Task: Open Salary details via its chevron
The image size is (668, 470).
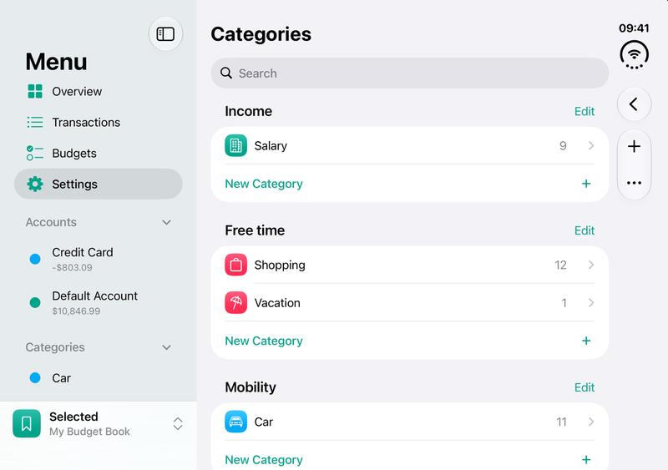Action: coord(591,146)
